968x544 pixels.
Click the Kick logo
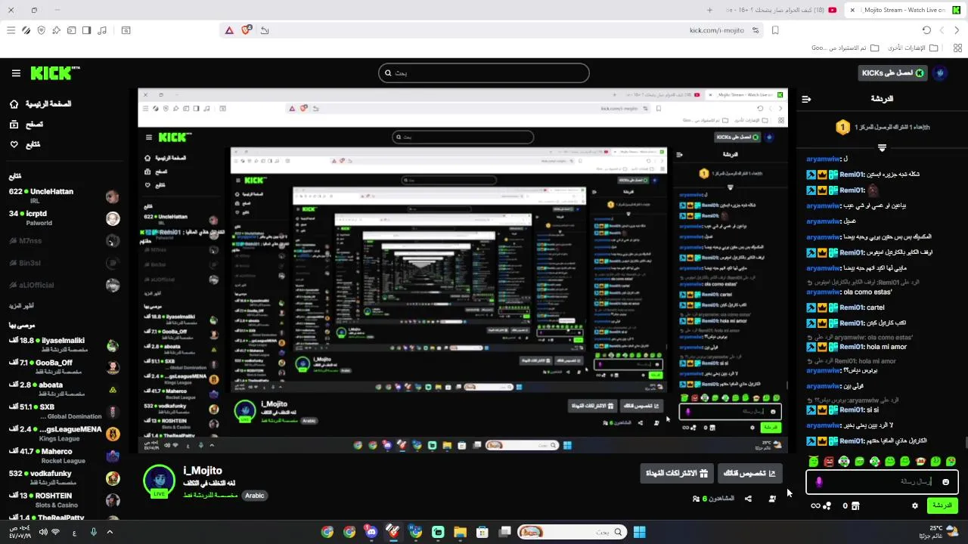(x=54, y=73)
